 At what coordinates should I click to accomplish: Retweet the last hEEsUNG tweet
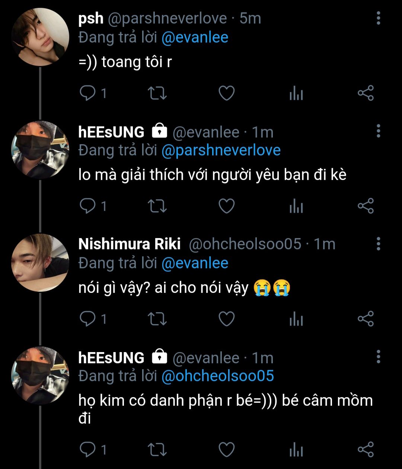(157, 450)
